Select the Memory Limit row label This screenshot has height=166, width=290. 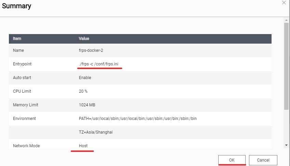(26, 105)
